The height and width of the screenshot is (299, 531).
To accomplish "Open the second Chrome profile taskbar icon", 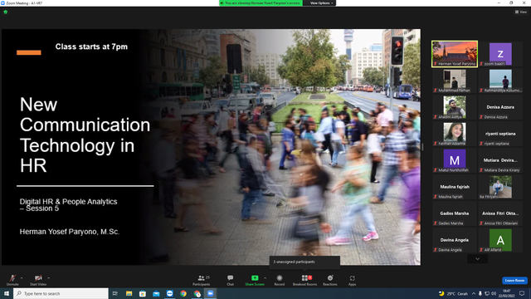I will click(x=197, y=293).
